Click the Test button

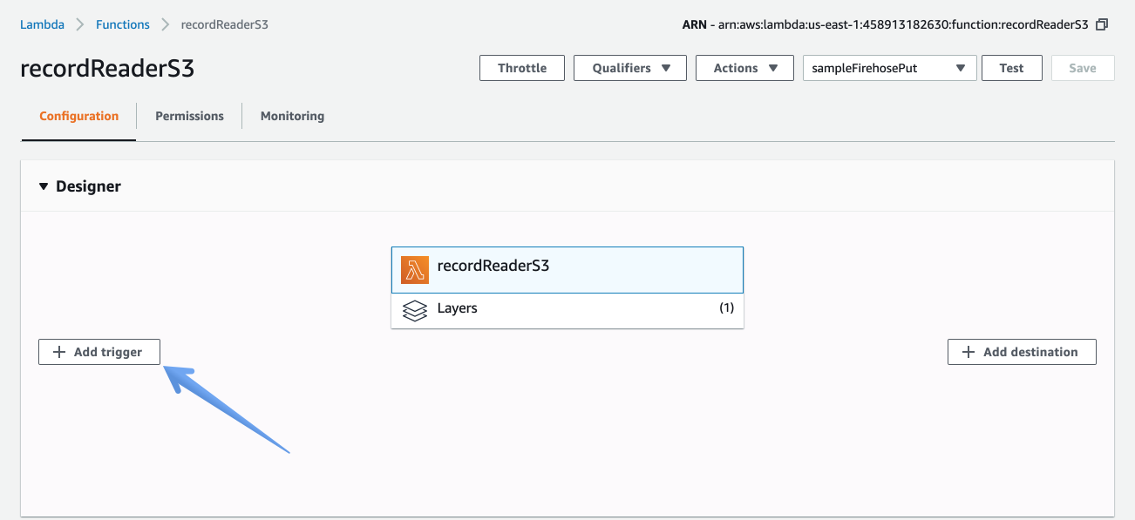tap(1011, 68)
